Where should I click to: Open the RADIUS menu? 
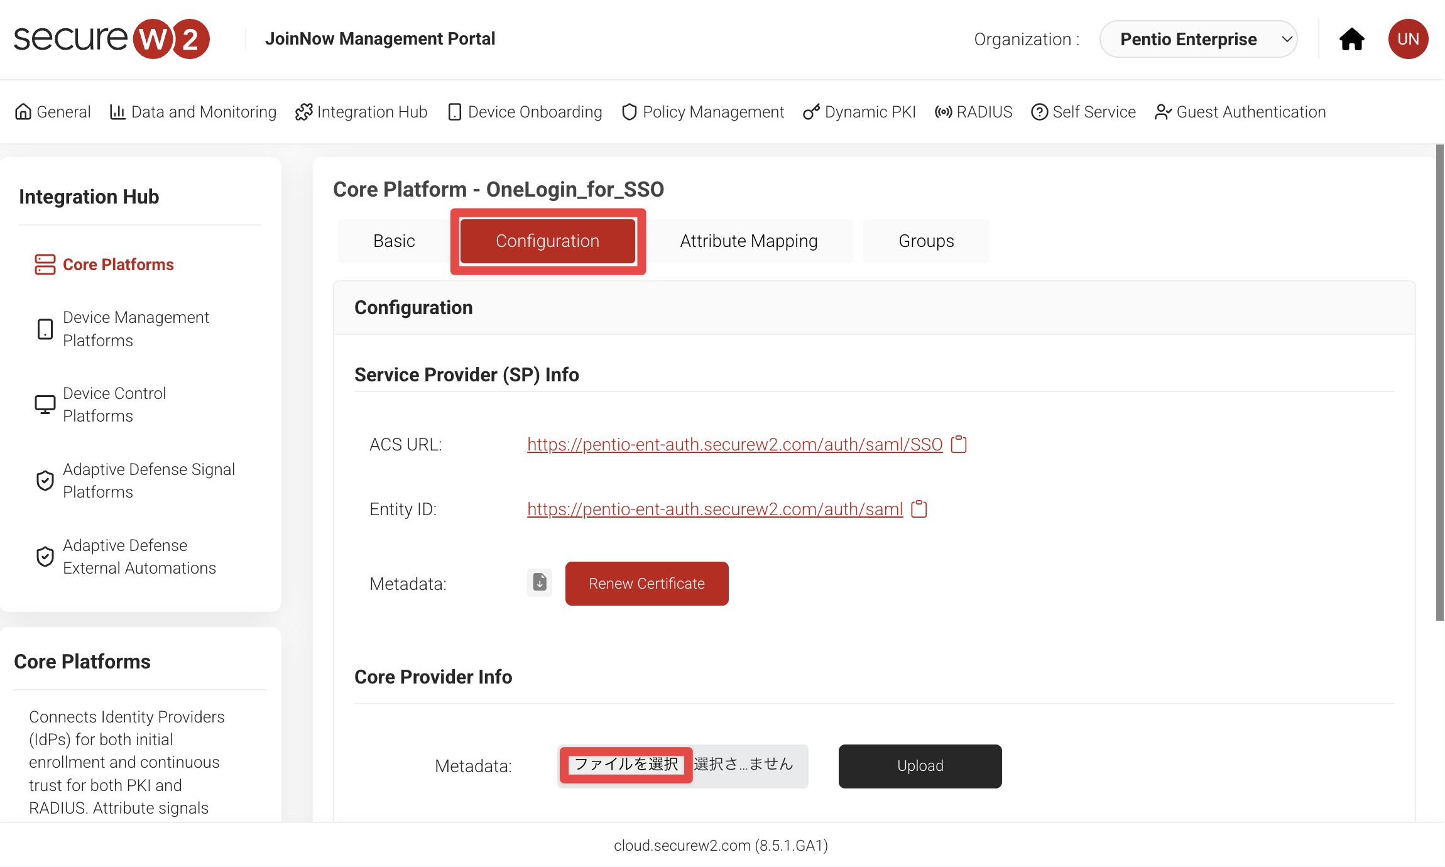(x=974, y=112)
